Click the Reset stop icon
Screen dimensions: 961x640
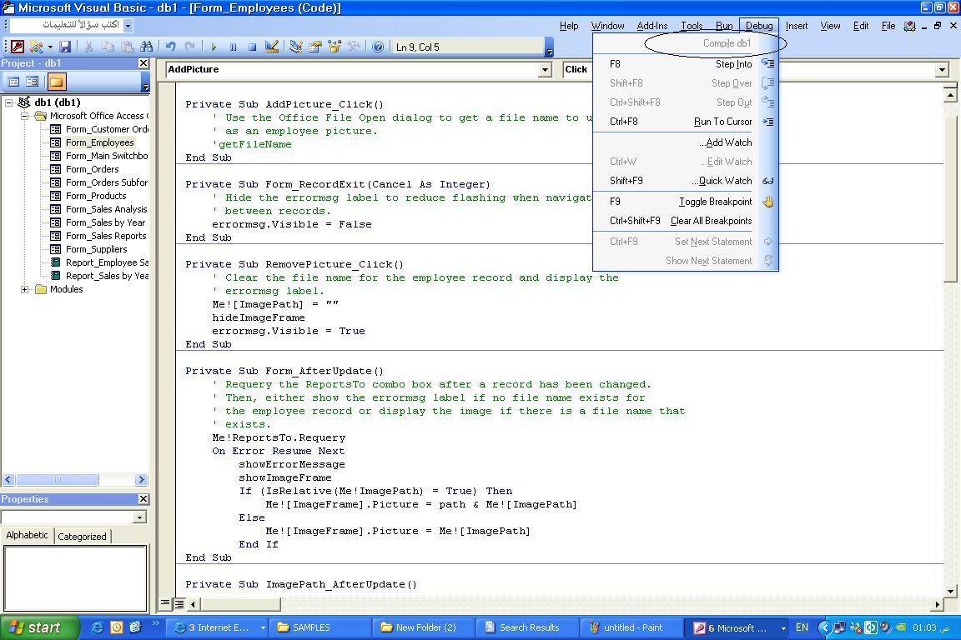[253, 47]
